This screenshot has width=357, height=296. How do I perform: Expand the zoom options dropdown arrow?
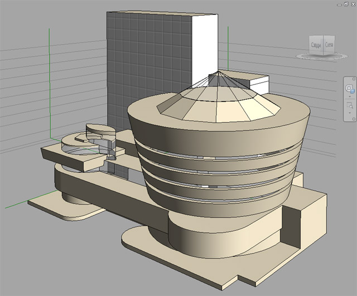350,113
